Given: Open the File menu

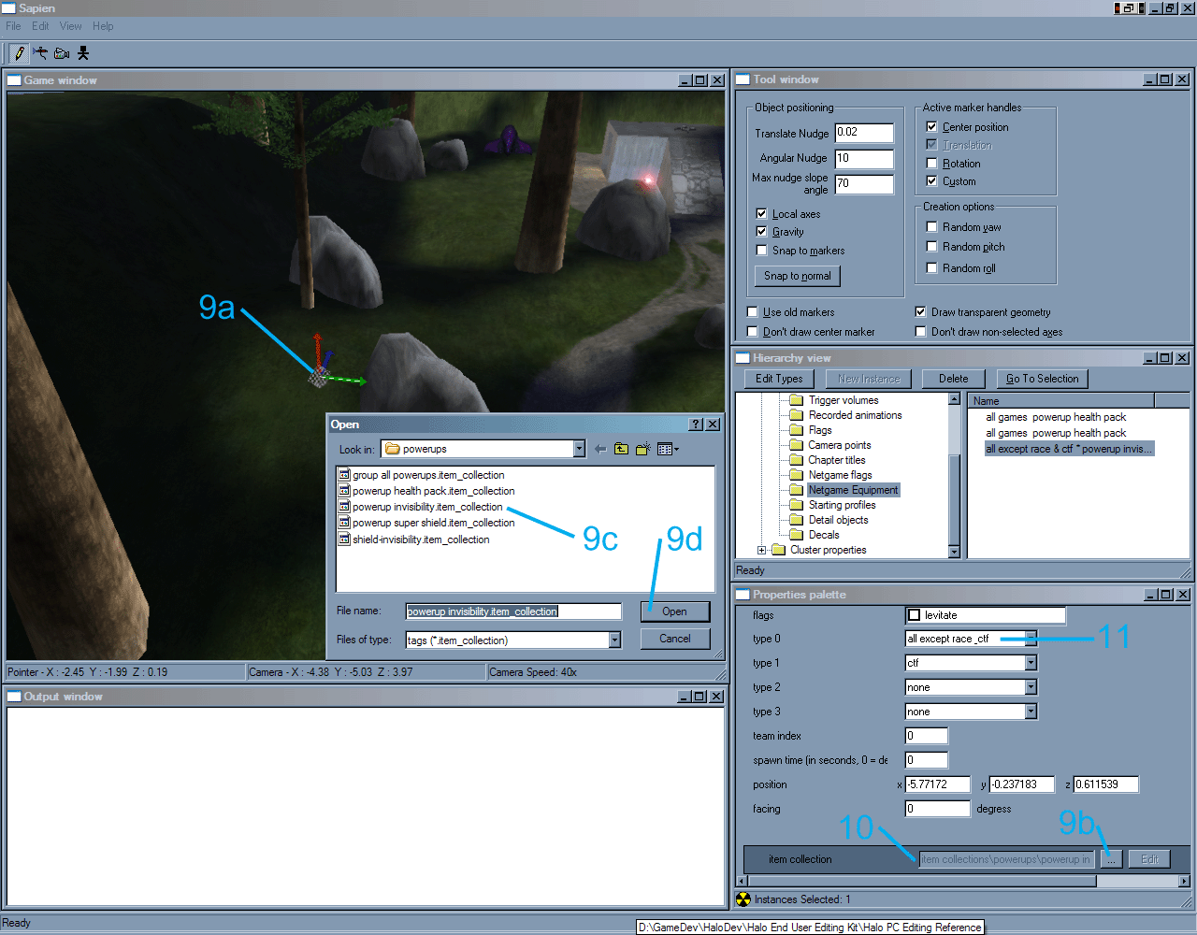Looking at the screenshot, I should click(13, 26).
